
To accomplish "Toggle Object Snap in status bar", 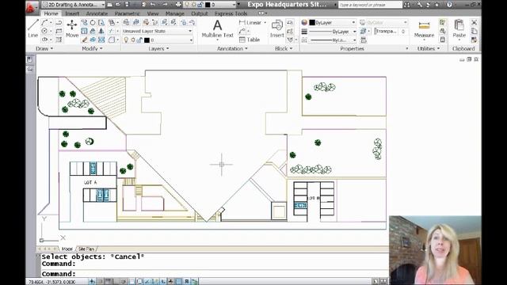I will 132,282.
